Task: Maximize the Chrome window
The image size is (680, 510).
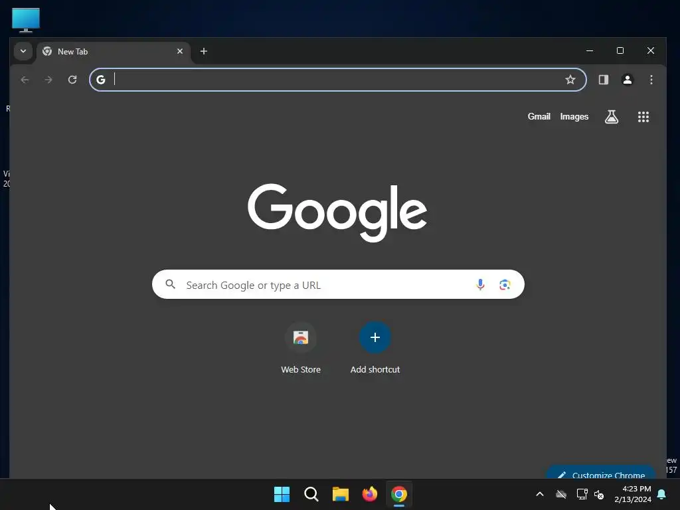Action: click(620, 50)
